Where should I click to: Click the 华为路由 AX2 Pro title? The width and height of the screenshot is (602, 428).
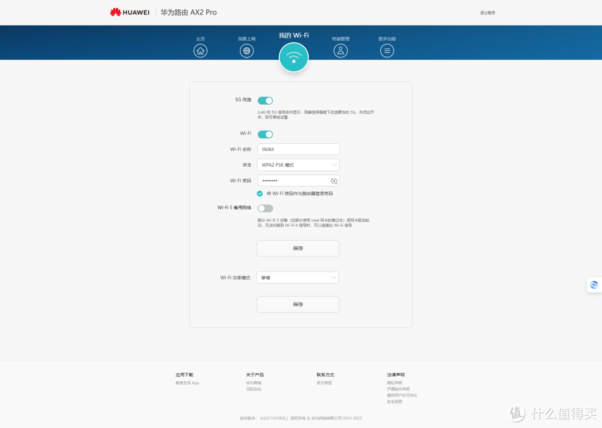click(x=188, y=12)
